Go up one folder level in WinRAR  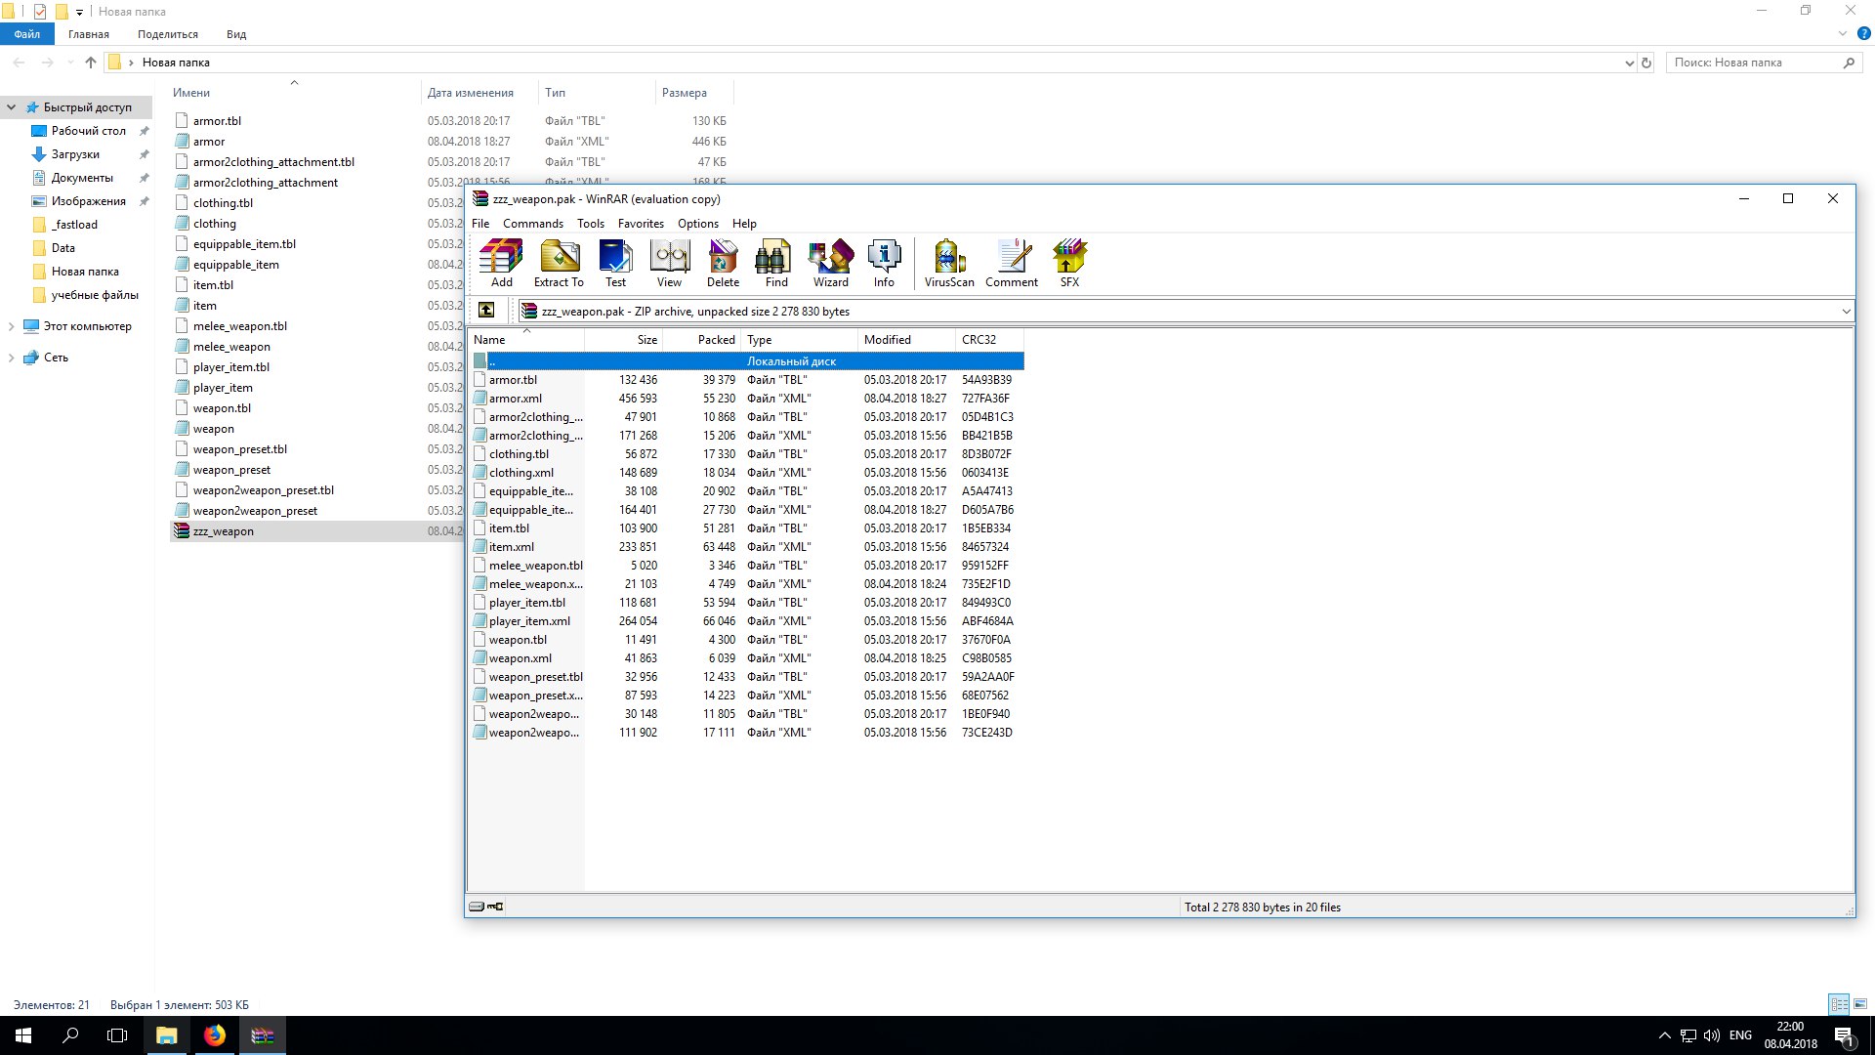tap(486, 311)
